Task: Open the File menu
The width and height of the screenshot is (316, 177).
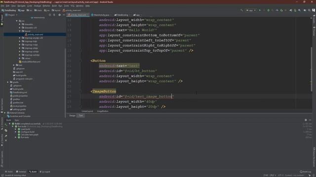Action: pyautogui.click(x=2, y=6)
